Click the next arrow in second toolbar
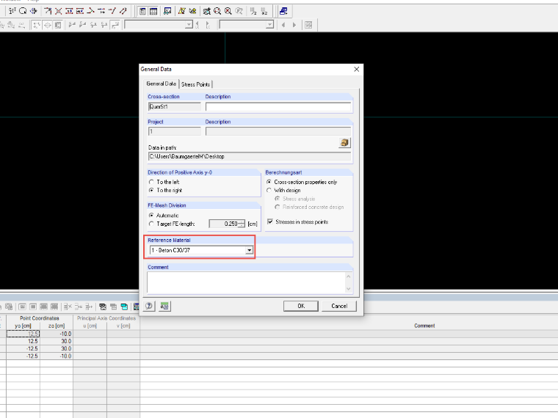558x418 pixels. point(294,25)
